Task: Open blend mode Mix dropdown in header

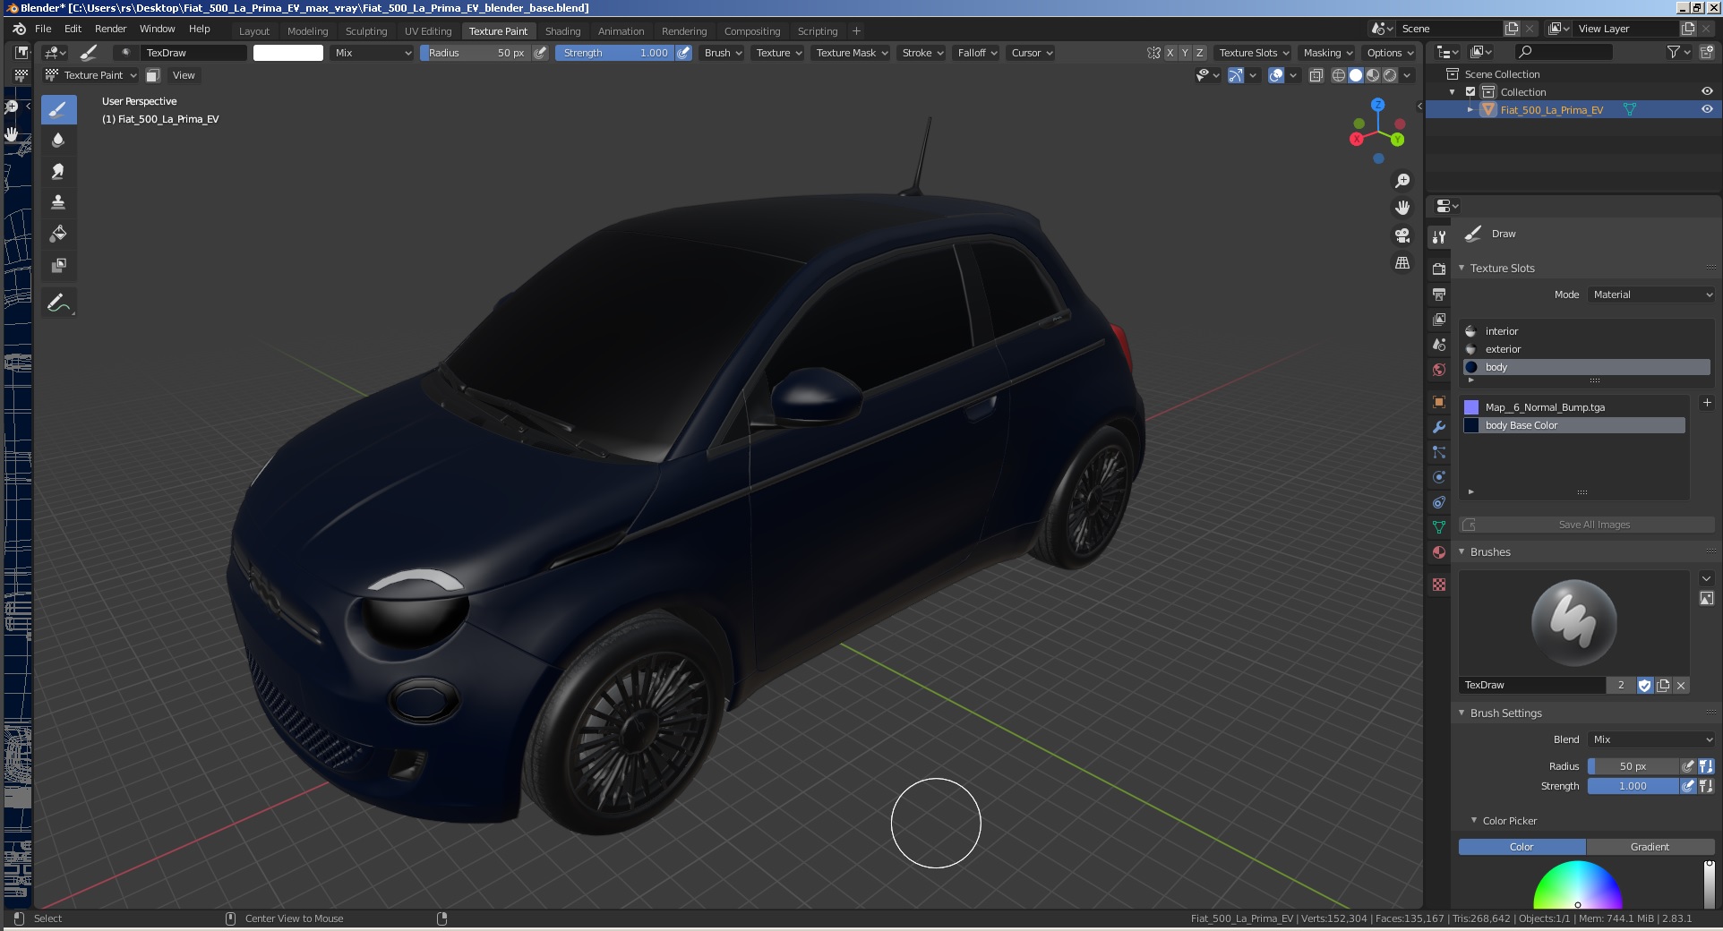Action: point(372,53)
